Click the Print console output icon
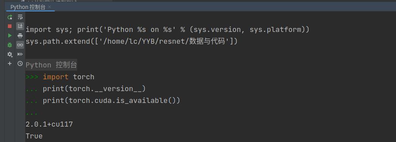This screenshot has width=396, height=142. pos(20,35)
